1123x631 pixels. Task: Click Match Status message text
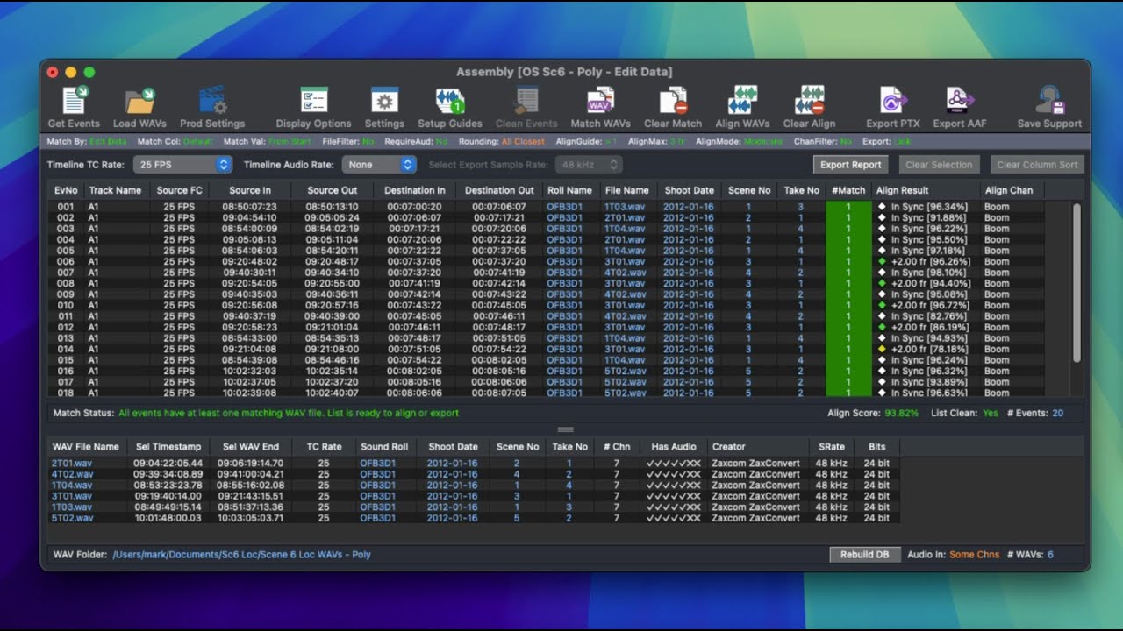(x=289, y=413)
